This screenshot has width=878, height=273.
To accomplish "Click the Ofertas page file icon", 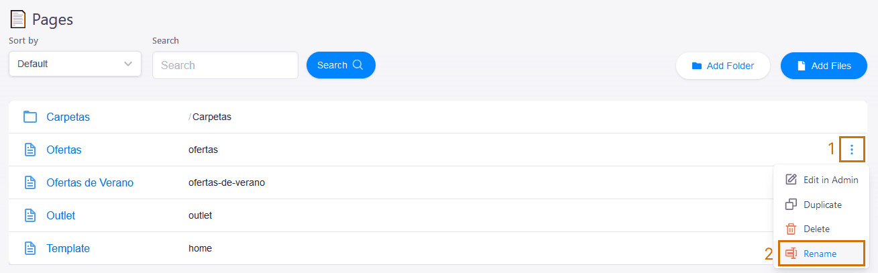I will point(30,150).
